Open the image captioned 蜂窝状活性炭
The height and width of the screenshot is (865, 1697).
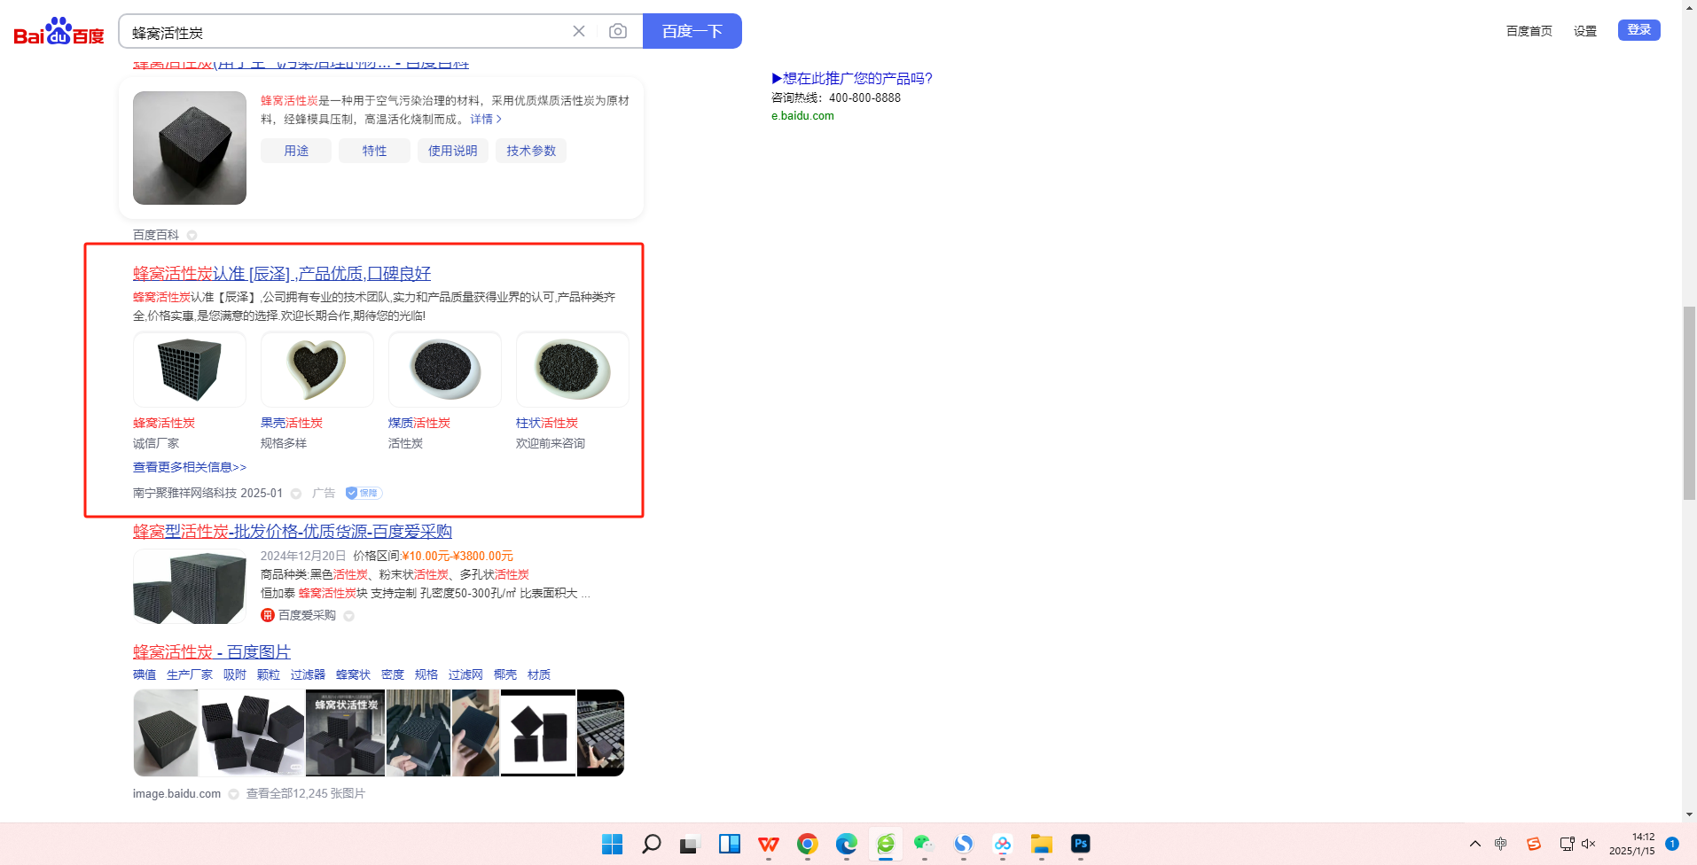(x=346, y=733)
